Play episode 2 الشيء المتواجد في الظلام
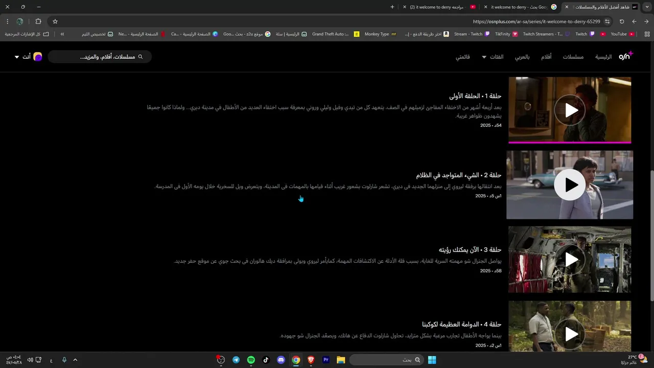 (570, 185)
